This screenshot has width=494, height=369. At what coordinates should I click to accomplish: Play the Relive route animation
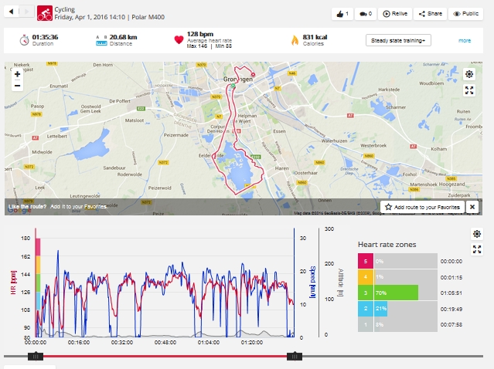395,14
